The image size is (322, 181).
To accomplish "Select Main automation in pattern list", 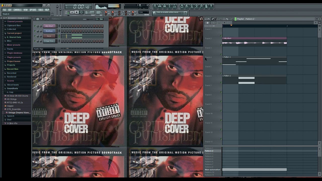I will pos(213,170).
